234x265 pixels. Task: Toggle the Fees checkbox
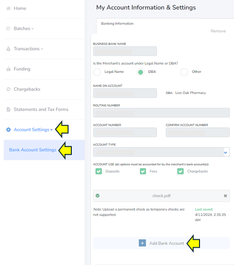click(143, 171)
